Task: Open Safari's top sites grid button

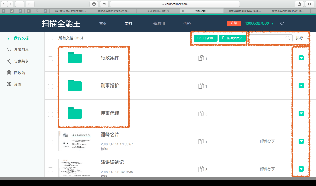Action: (20, 4)
